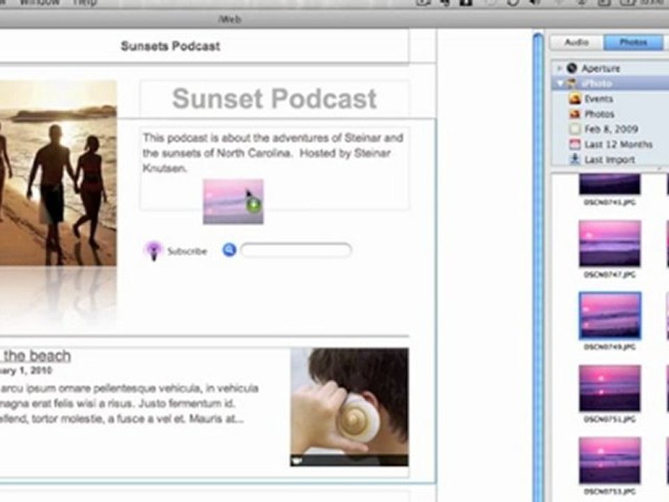Screen dimensions: 669x502
Task: Click the Last Import row label
Action: pyautogui.click(x=610, y=160)
